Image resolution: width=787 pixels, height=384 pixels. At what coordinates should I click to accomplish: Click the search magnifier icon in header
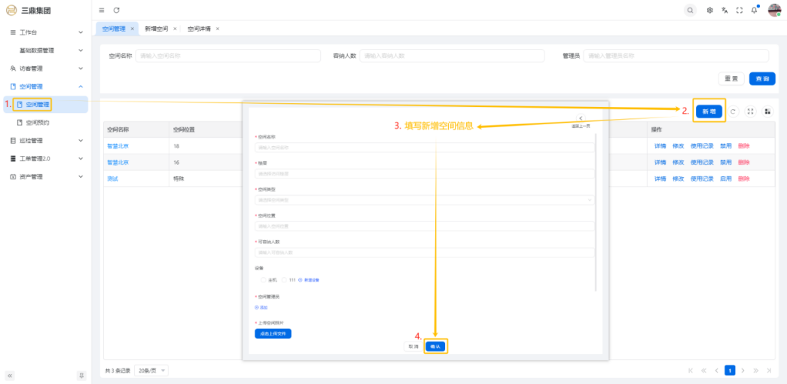coord(690,10)
